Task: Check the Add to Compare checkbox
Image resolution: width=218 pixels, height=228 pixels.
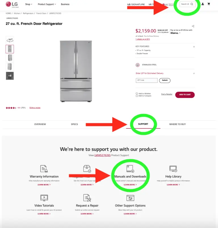Action: click(136, 96)
